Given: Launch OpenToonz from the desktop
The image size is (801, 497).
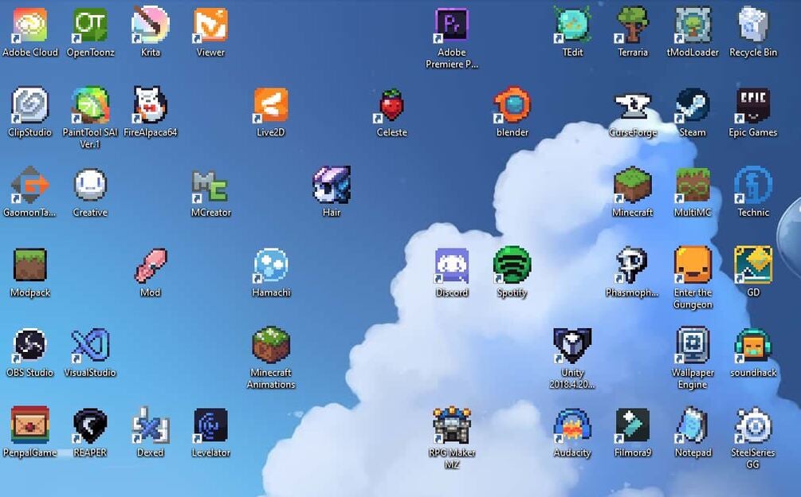Looking at the screenshot, I should click(90, 25).
